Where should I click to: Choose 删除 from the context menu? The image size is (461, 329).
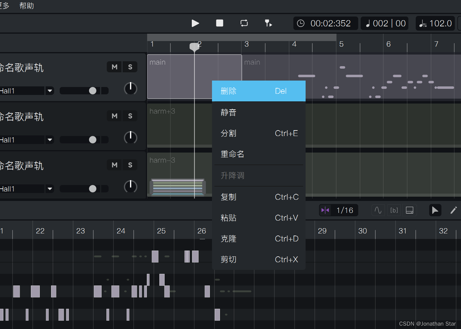(259, 91)
